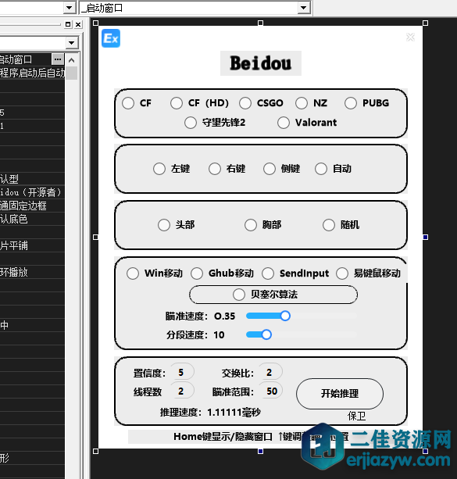
Task: Choose the 胸部 aim target
Action: 251,225
